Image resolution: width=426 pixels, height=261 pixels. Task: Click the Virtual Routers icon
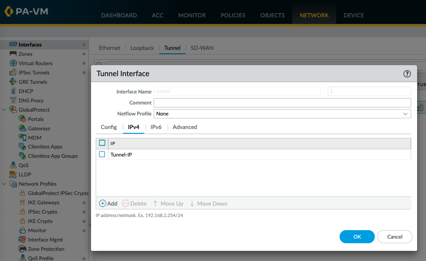pyautogui.click(x=13, y=63)
